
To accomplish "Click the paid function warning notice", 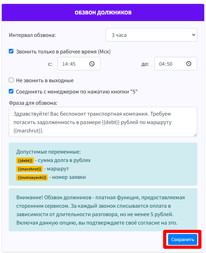I will 103,210.
